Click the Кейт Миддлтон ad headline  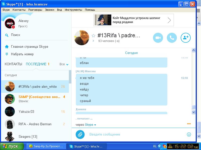(x=136, y=20)
